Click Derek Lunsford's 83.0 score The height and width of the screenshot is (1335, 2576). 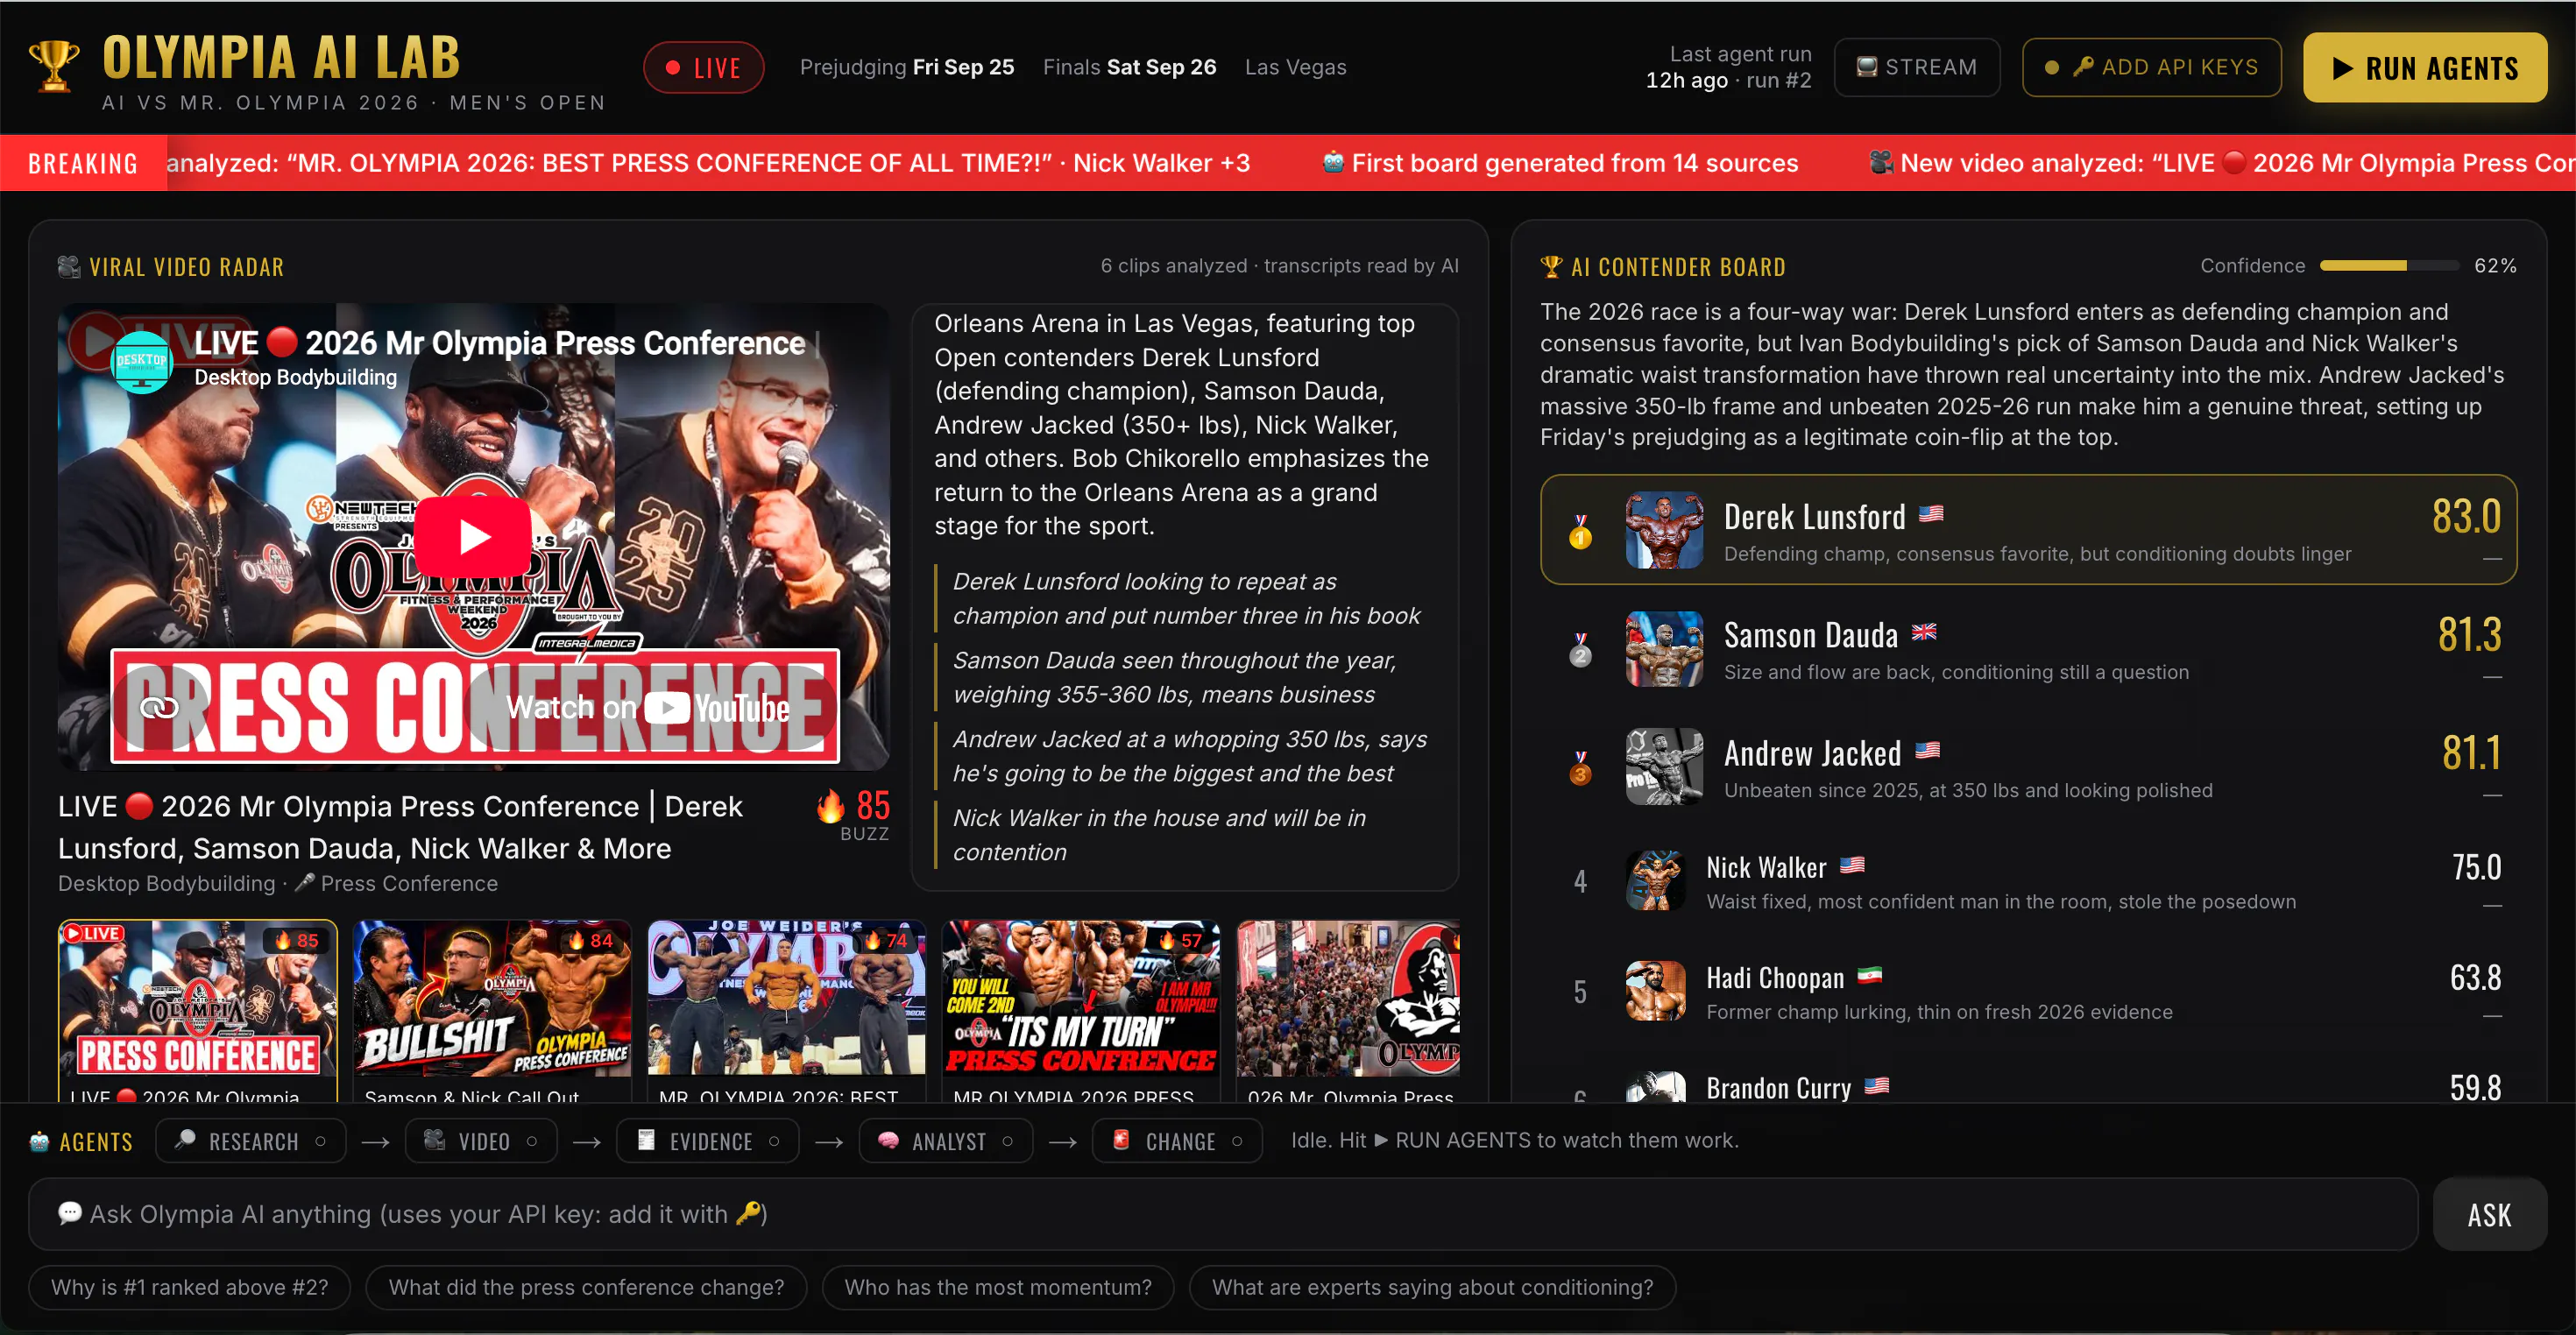(2467, 516)
